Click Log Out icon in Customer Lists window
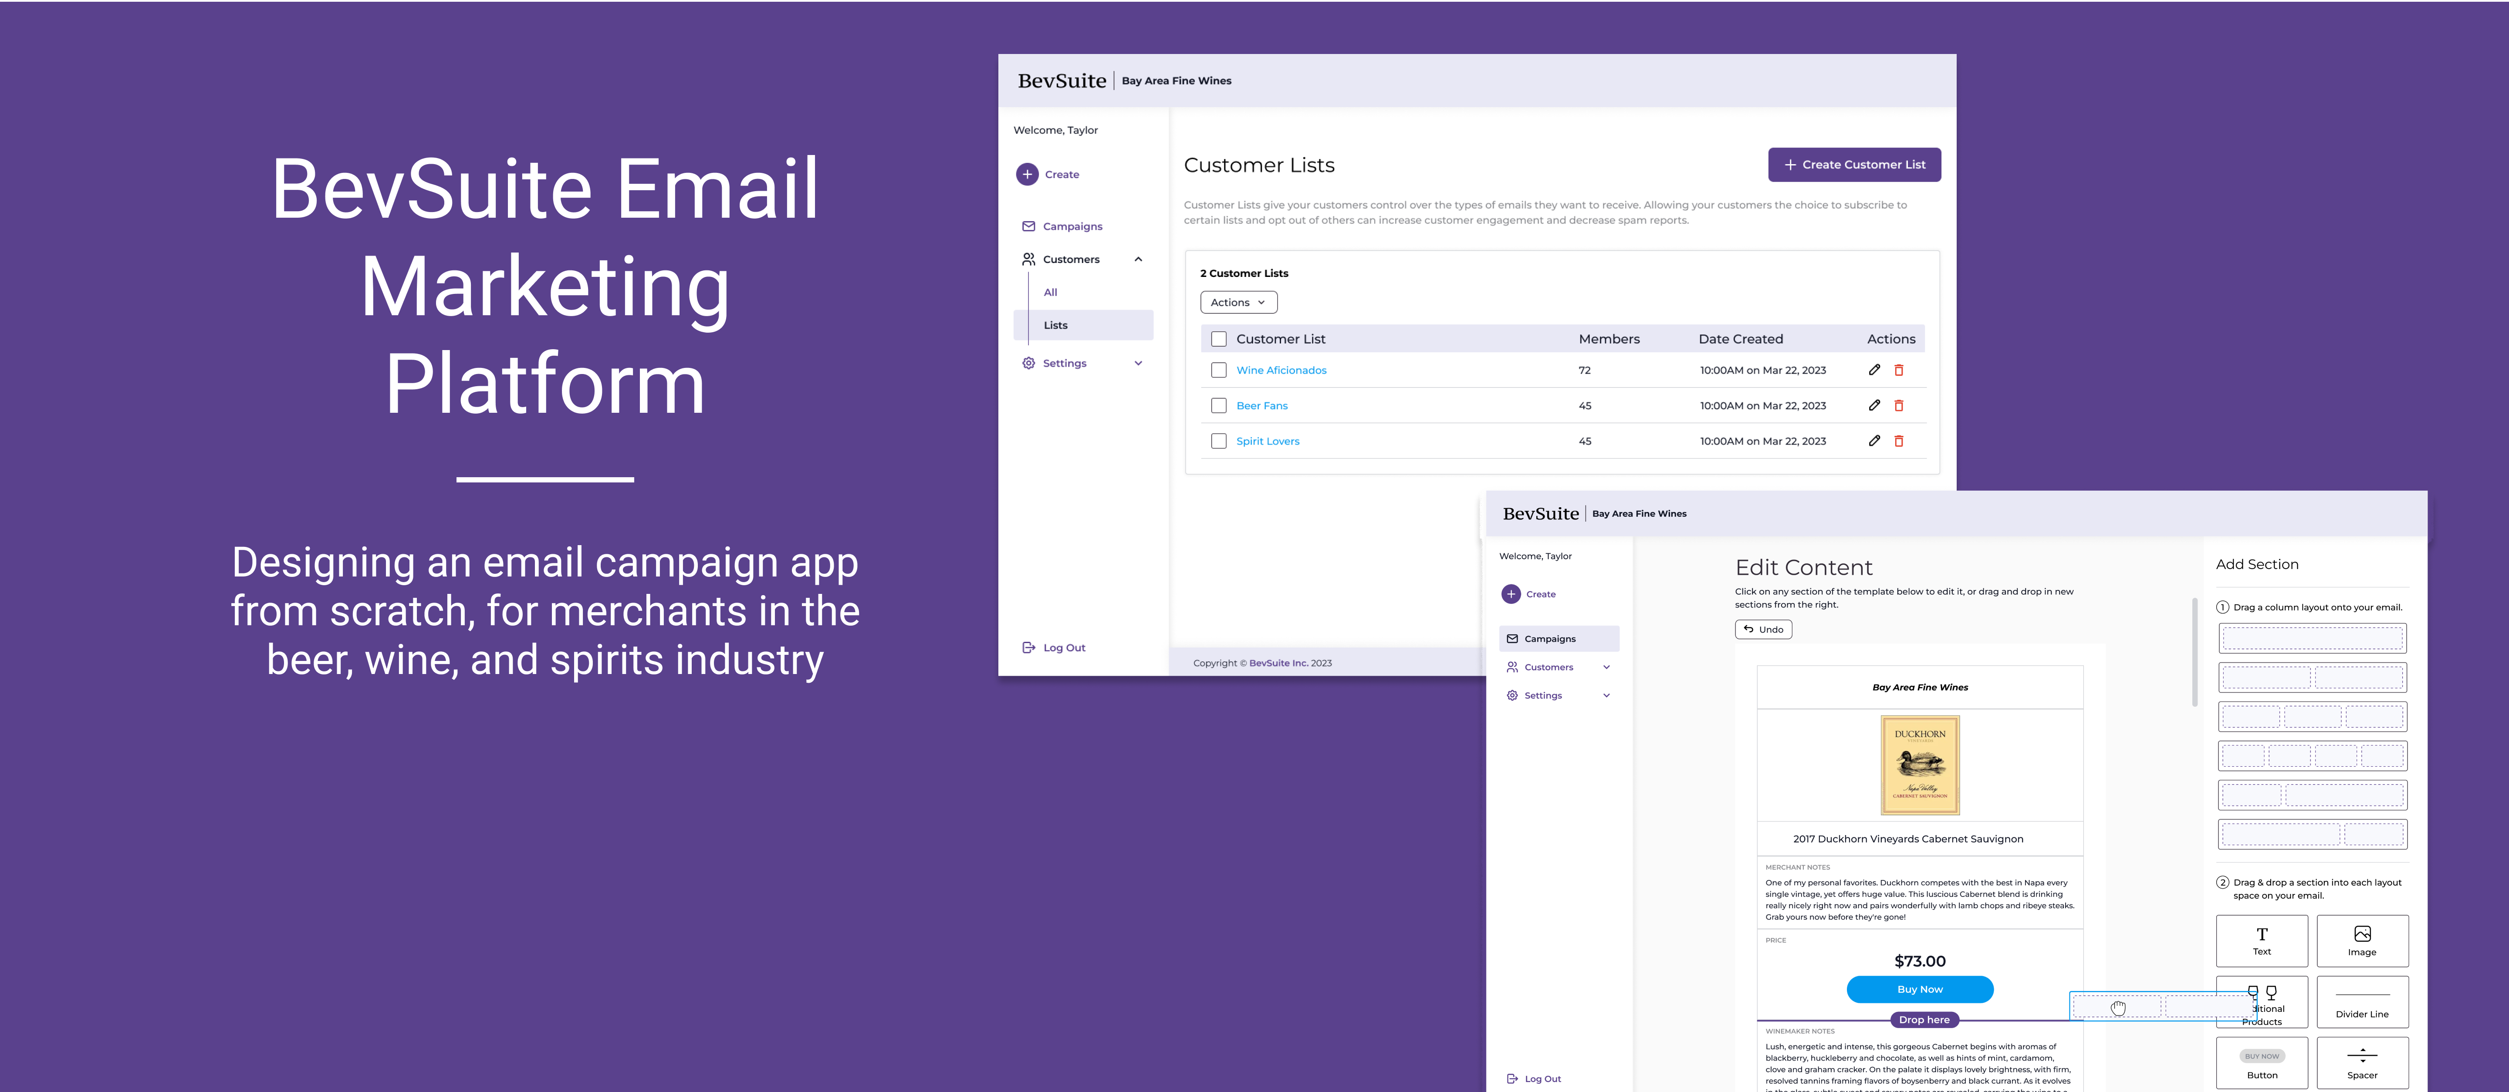 tap(1028, 647)
